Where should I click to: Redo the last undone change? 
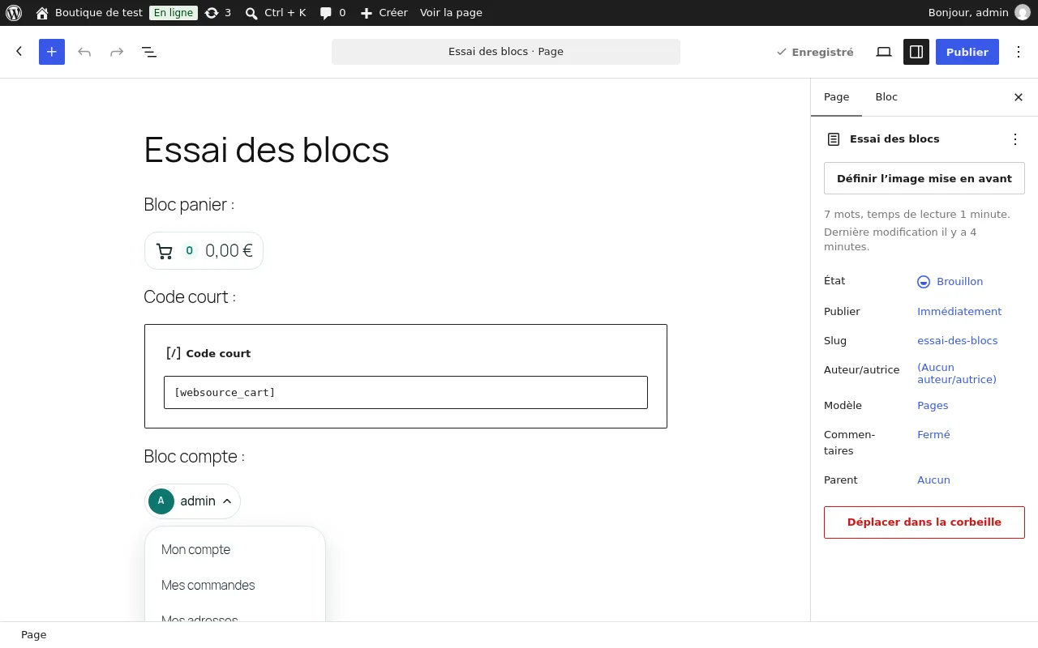[117, 52]
